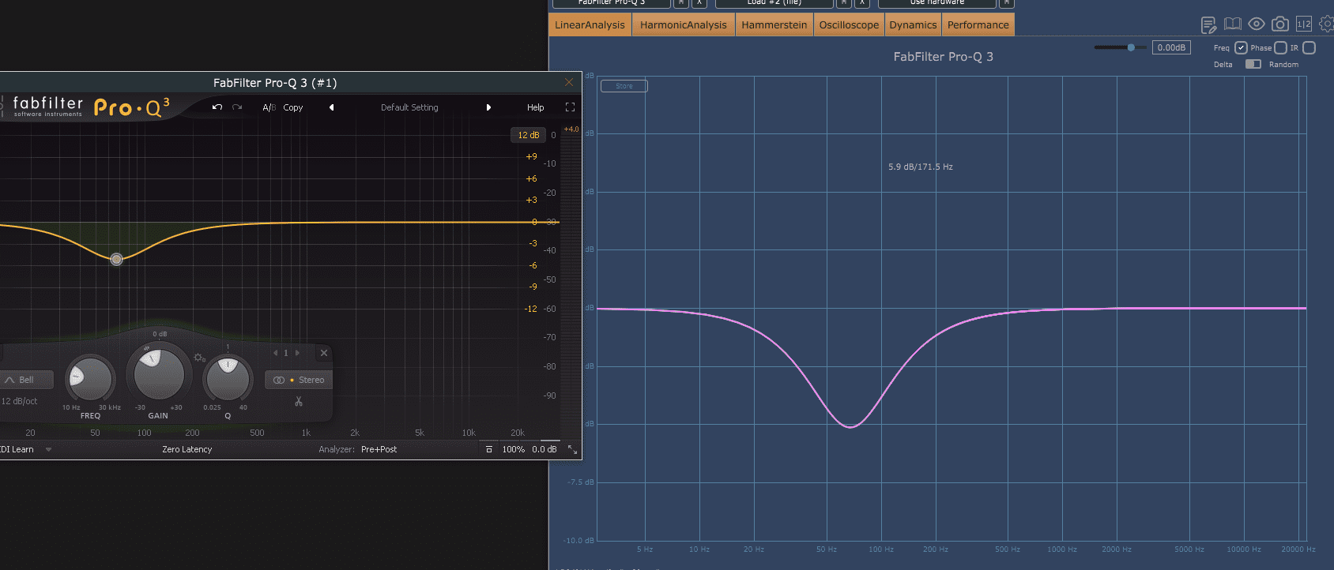This screenshot has width=1334, height=570.
Task: Switch to the Oscilloscope tab
Action: [849, 25]
